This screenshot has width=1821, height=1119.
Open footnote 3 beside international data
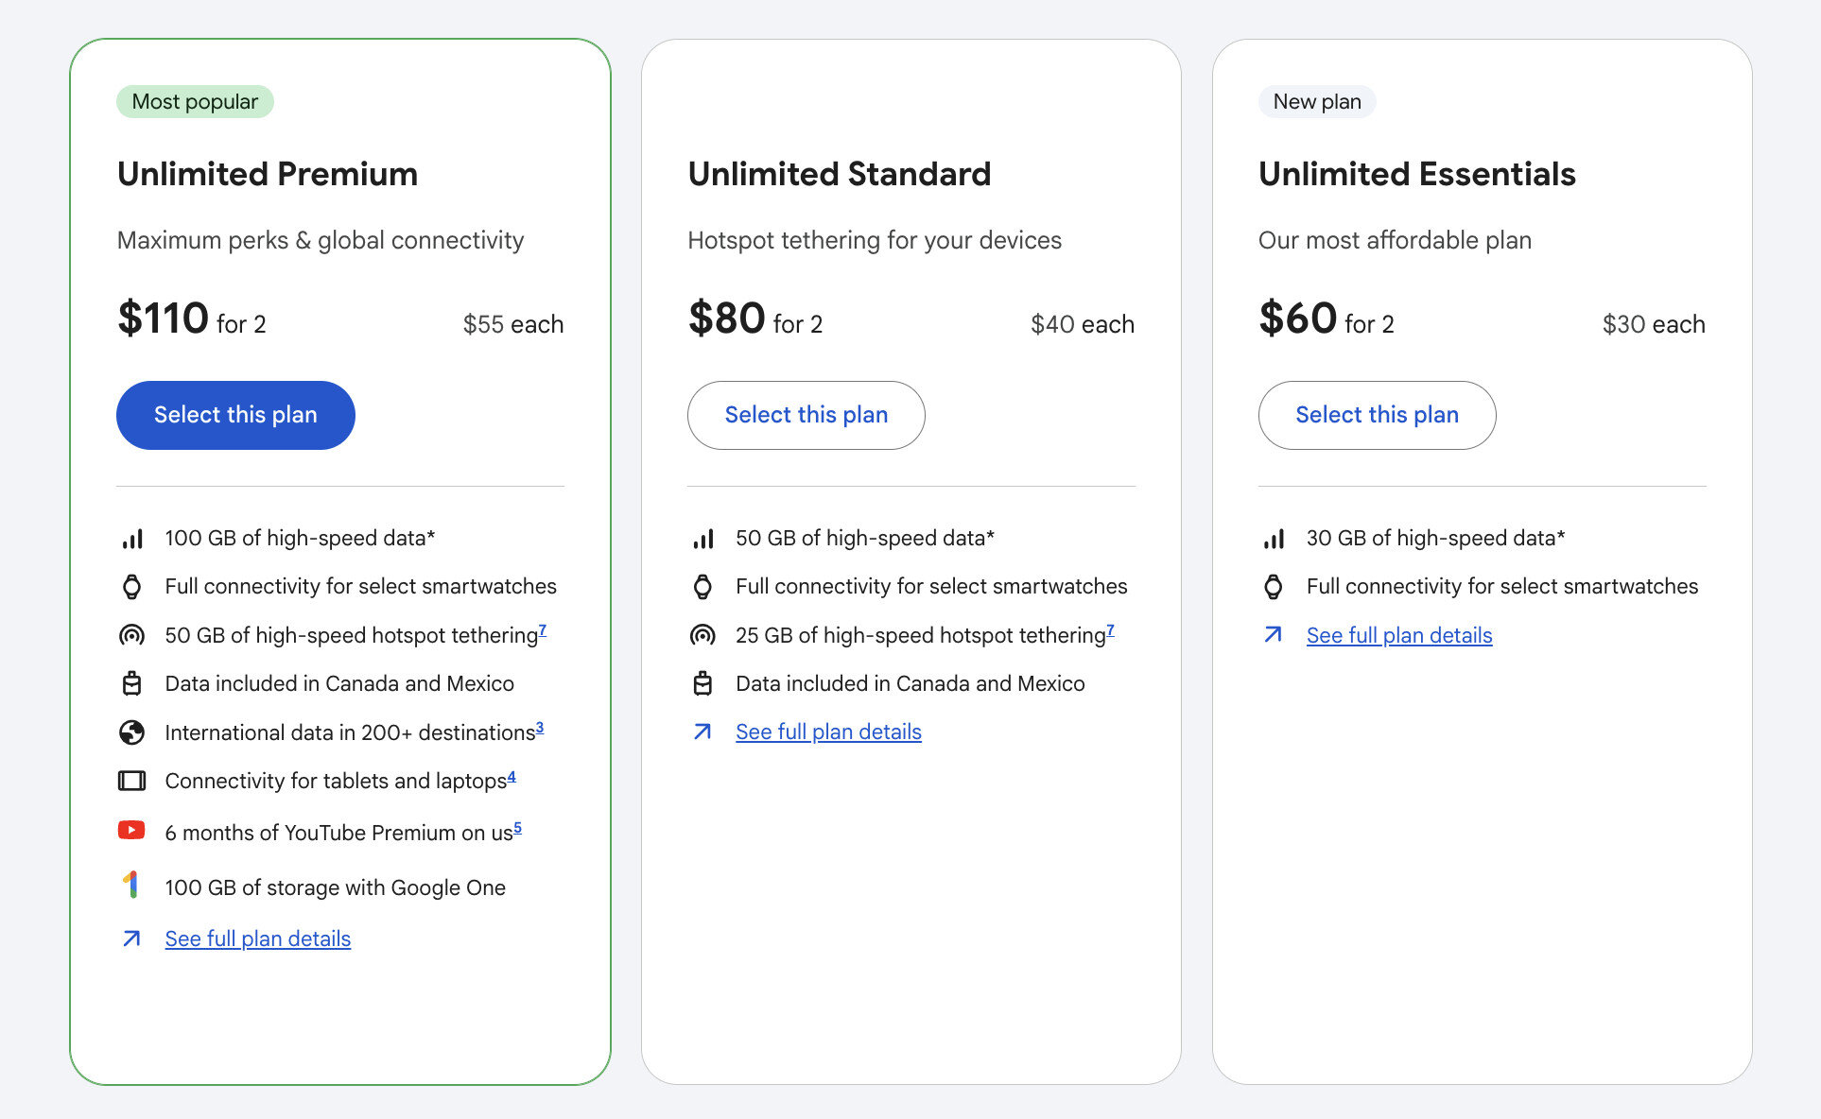coord(540,727)
